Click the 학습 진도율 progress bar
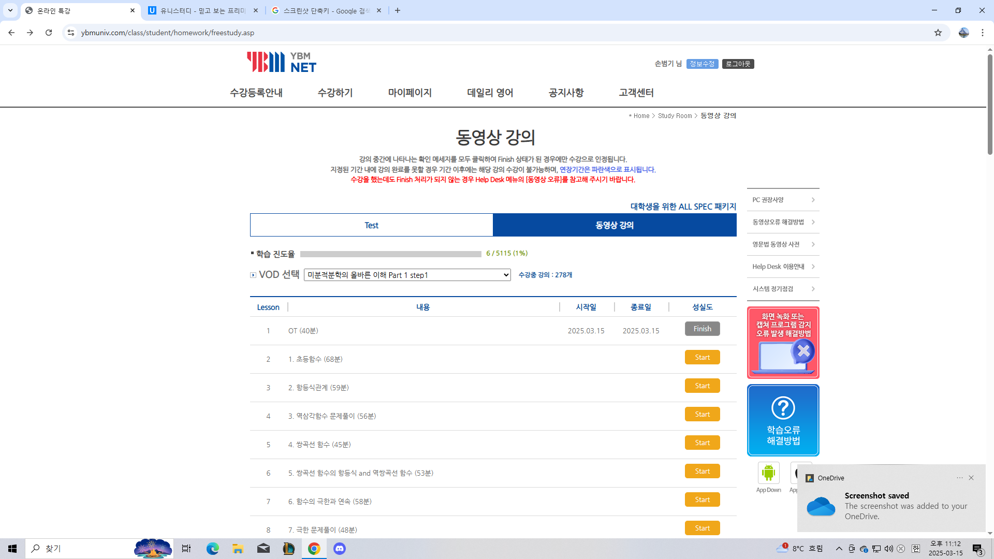 [x=390, y=254]
